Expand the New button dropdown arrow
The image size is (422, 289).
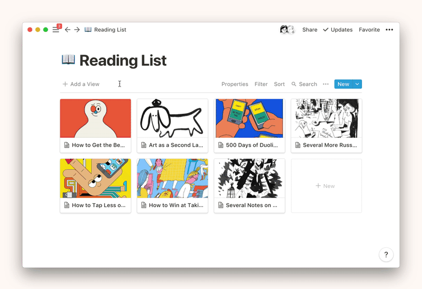[357, 84]
